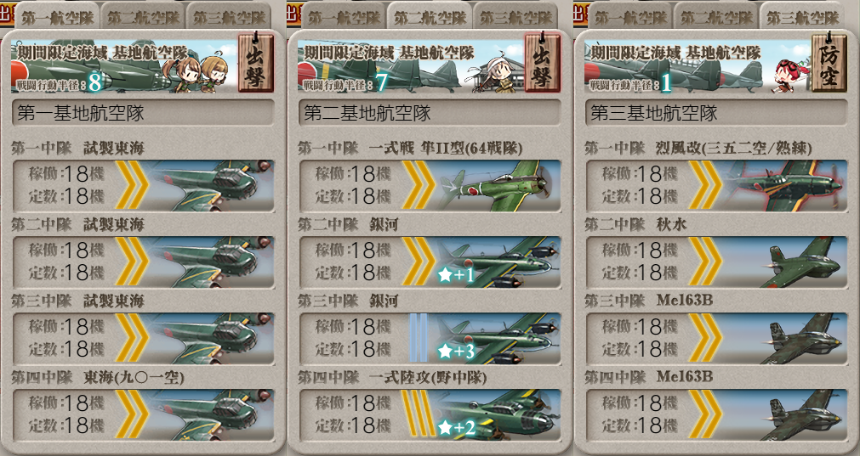Select the 一式戦 隼II型(64戦隊) fighter slot
Image resolution: width=860 pixels, height=456 pixels.
(x=430, y=185)
